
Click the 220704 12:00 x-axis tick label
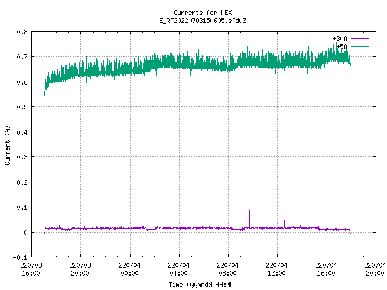click(277, 269)
